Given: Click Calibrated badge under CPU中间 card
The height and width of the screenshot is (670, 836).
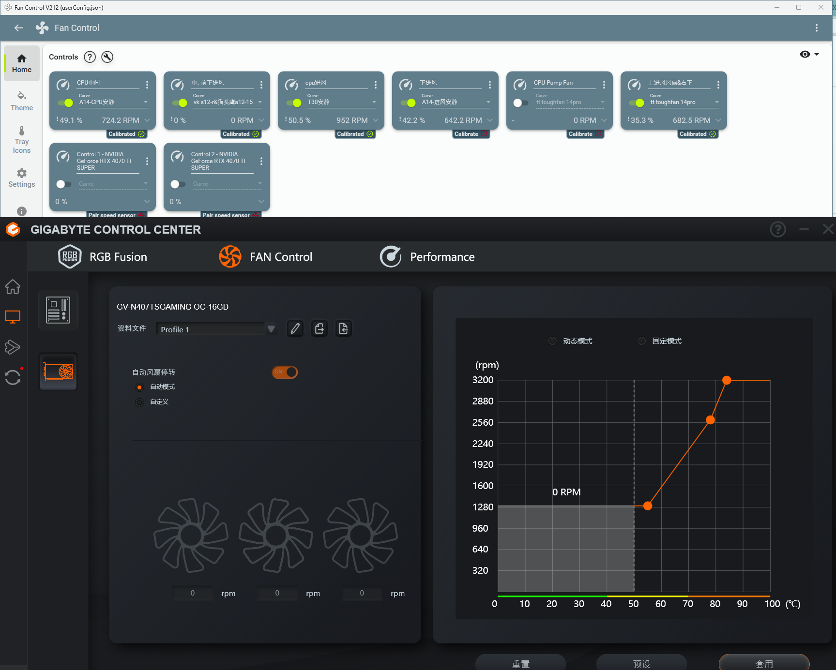Looking at the screenshot, I should click(x=126, y=134).
